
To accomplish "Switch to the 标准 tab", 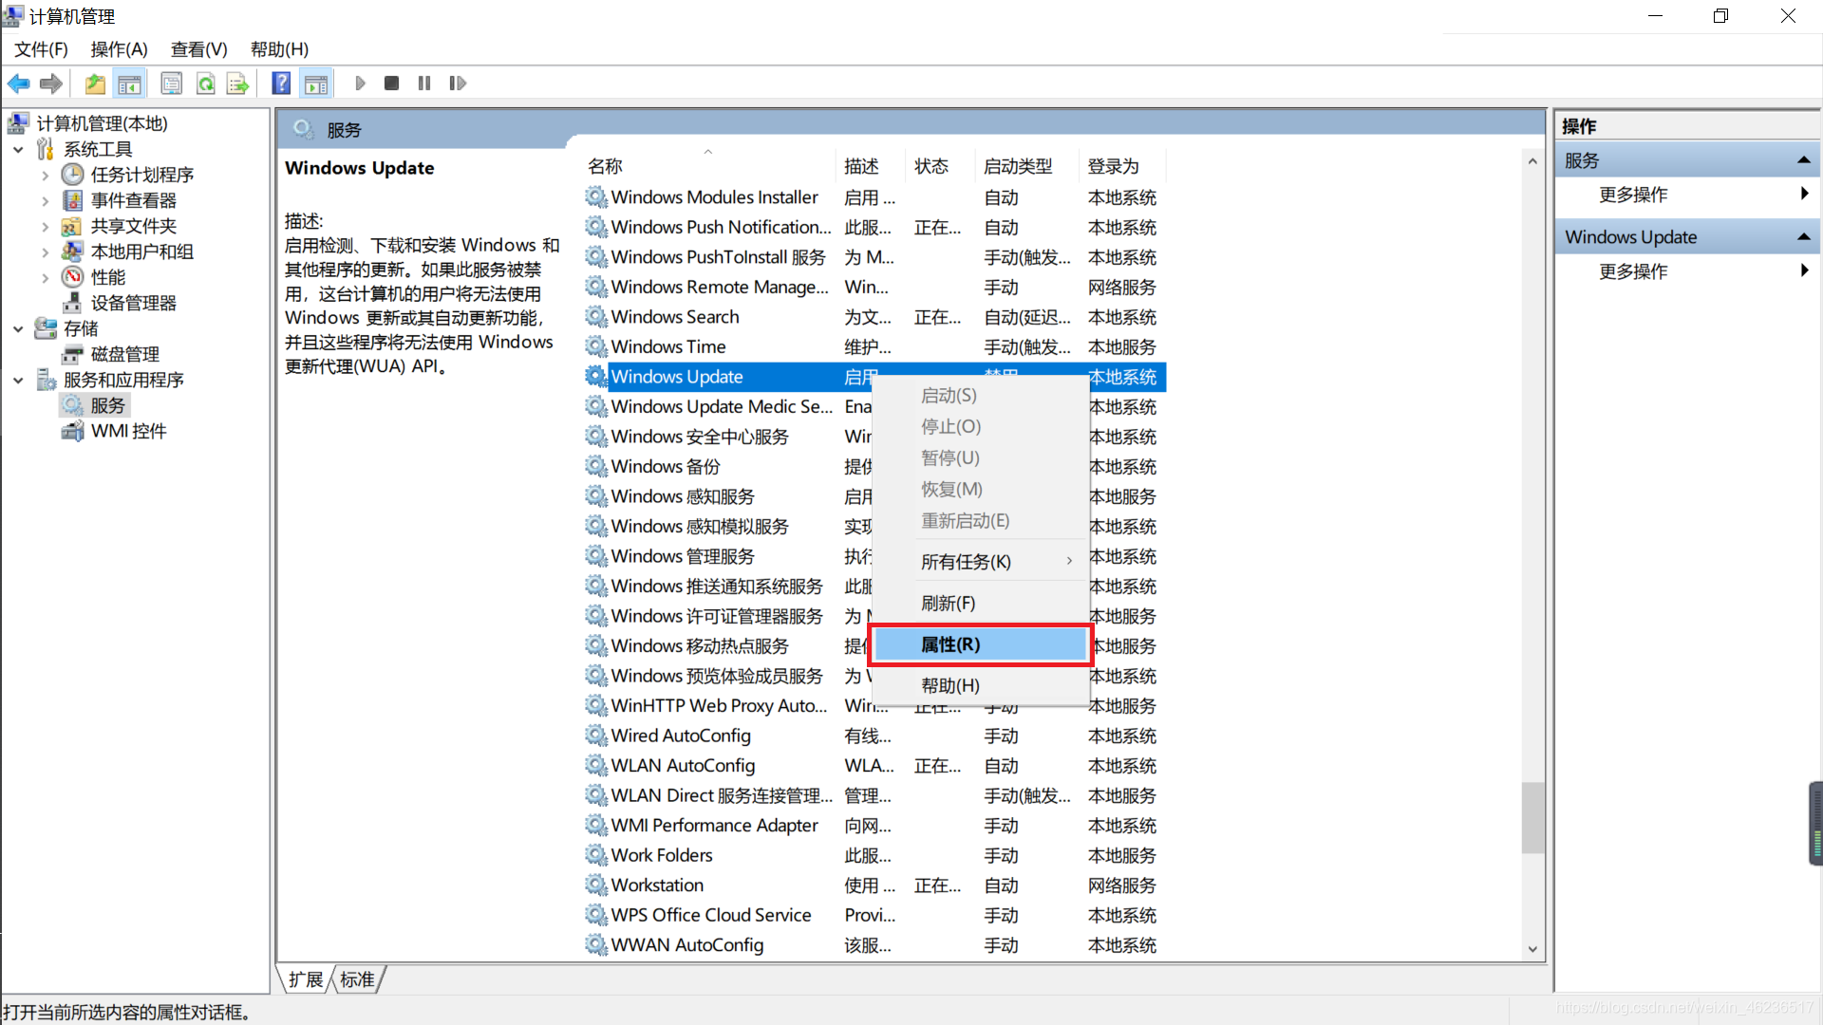I will click(x=356, y=979).
